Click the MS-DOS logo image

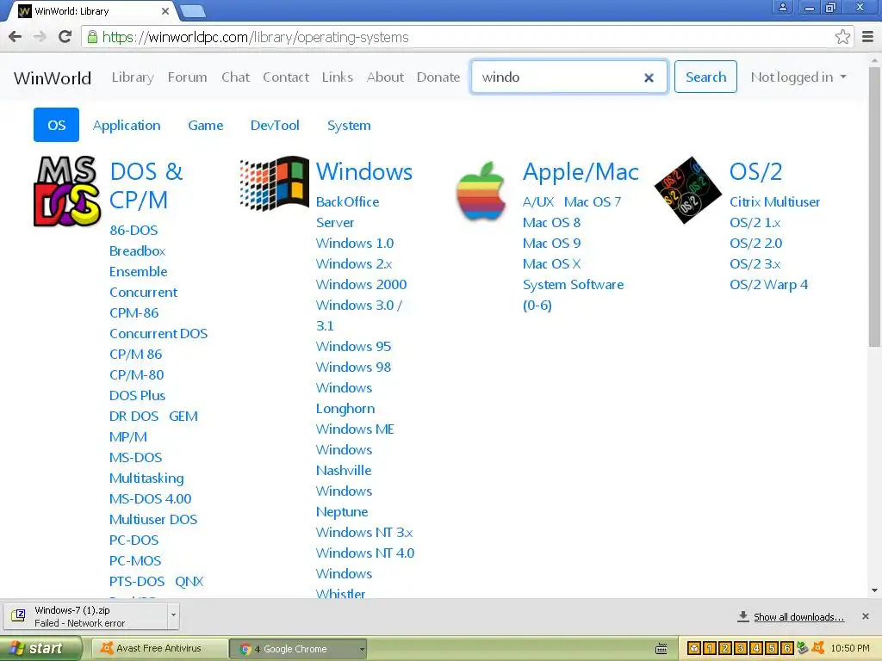[x=67, y=191]
